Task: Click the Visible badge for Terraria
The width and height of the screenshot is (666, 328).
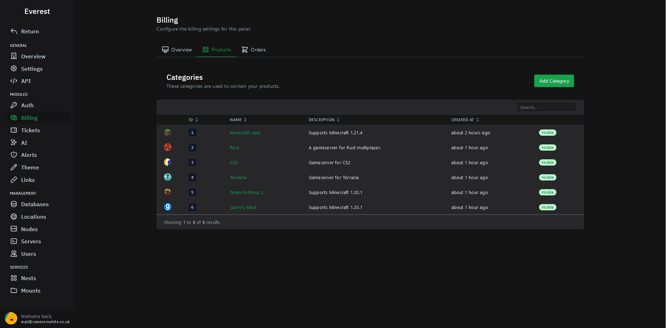Action: (x=547, y=177)
